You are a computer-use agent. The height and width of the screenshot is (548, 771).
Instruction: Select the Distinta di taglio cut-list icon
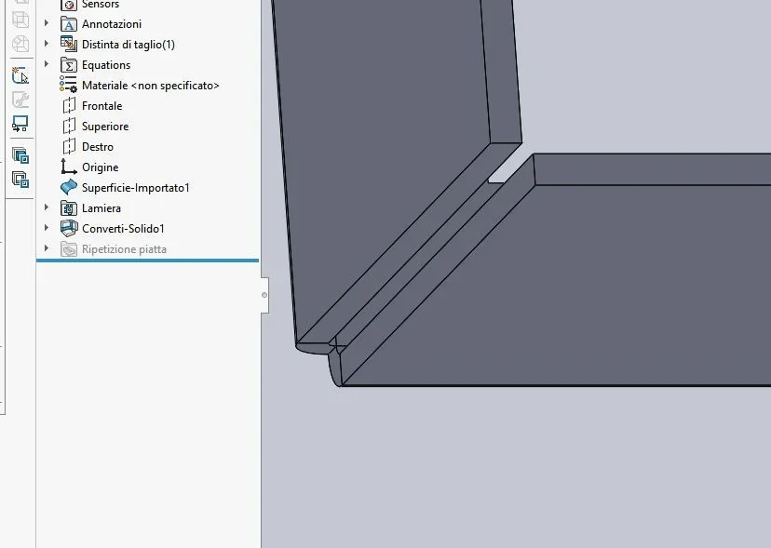pyautogui.click(x=69, y=45)
